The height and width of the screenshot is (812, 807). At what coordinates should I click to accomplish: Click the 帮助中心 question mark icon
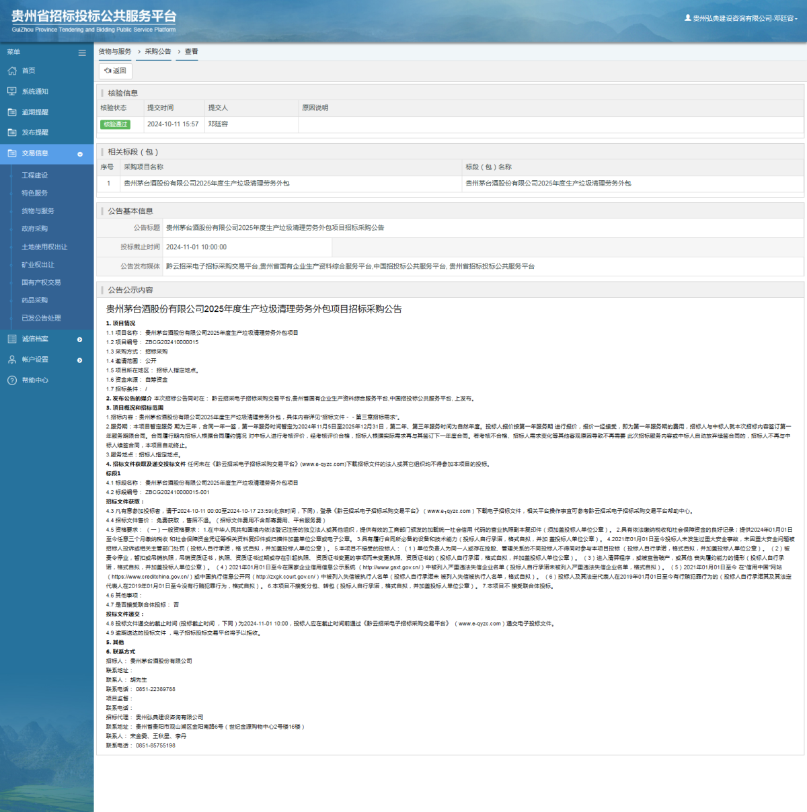12,380
